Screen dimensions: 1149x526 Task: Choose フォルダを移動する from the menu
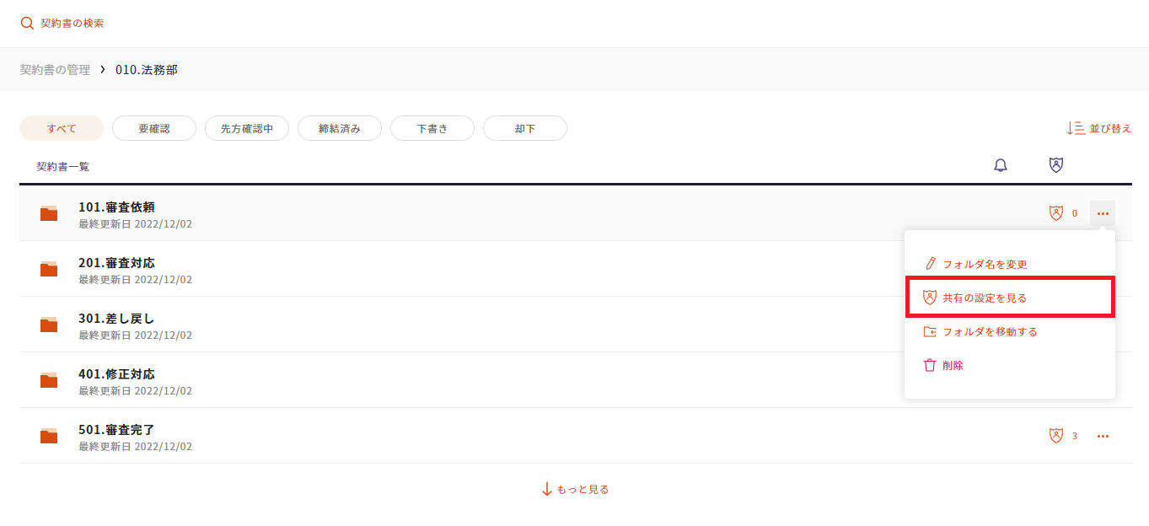tap(990, 331)
